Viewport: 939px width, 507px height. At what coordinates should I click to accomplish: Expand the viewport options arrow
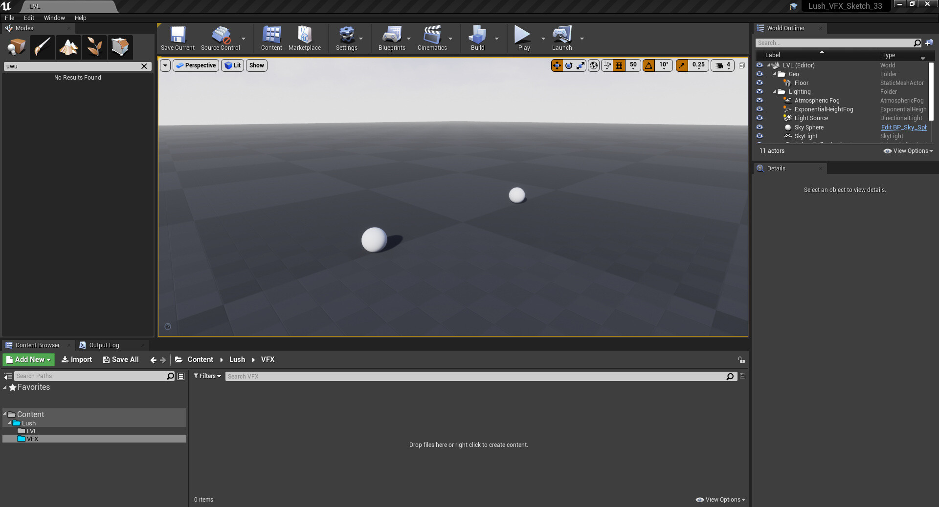click(x=165, y=65)
